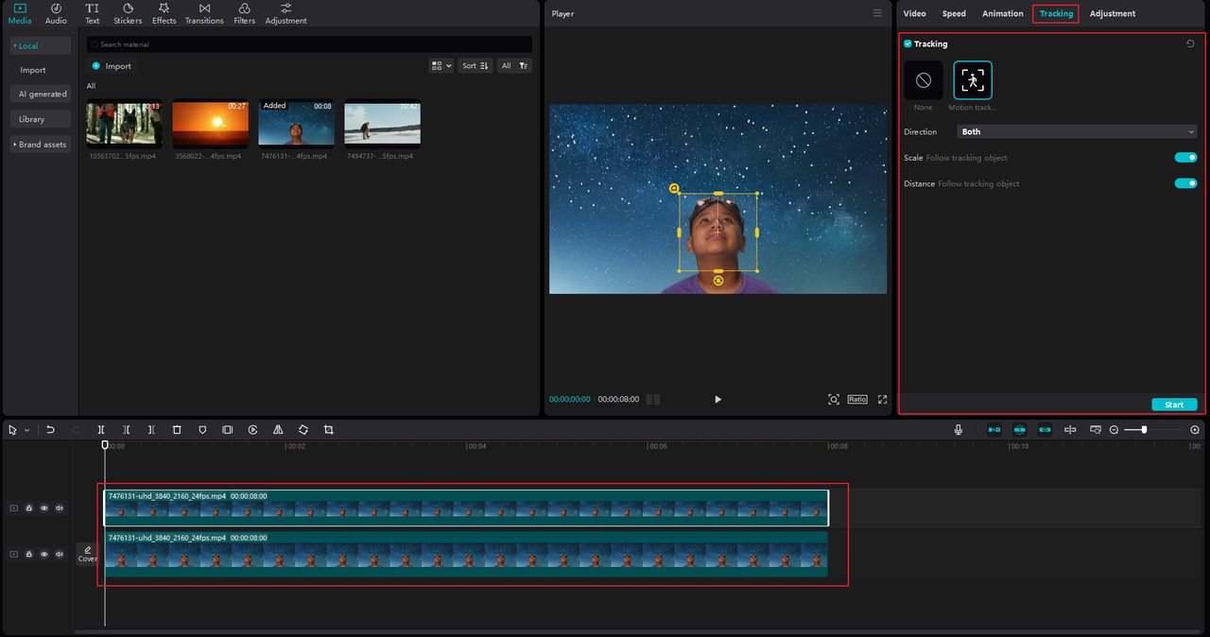Click the Freeze frame icon in timeline toolbar
Screen dimensions: 1210x637
(x=228, y=430)
